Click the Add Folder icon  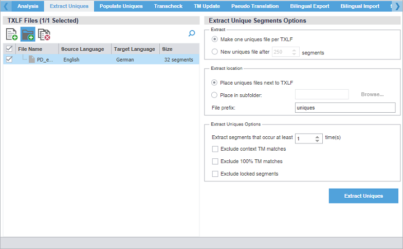click(x=28, y=34)
